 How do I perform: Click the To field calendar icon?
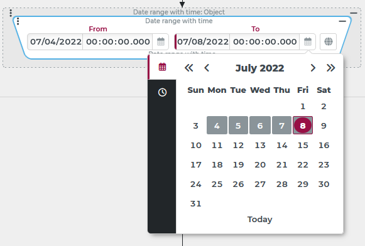pyautogui.click(x=307, y=42)
